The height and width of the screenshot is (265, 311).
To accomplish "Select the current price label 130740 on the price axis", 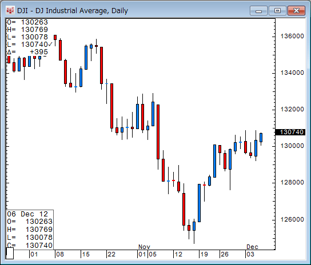I will tap(290, 132).
